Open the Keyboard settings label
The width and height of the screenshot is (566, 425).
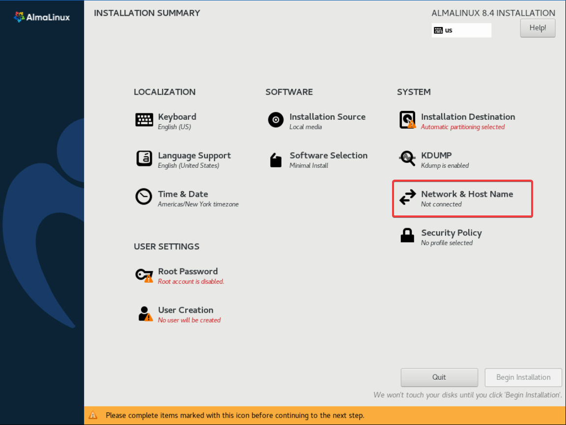[x=177, y=117]
